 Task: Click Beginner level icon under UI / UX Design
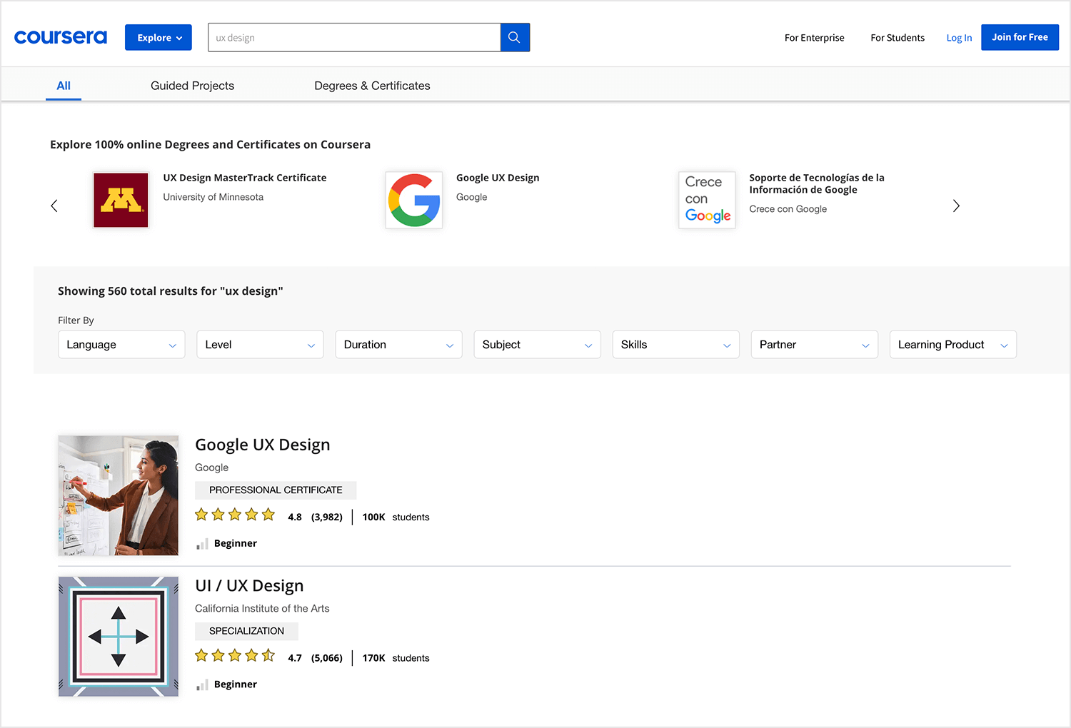[x=202, y=684]
